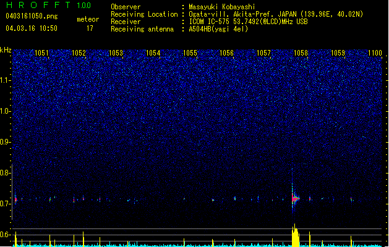The image size is (389, 247).
Task: Click the meteor count value 17
Action: [90, 28]
